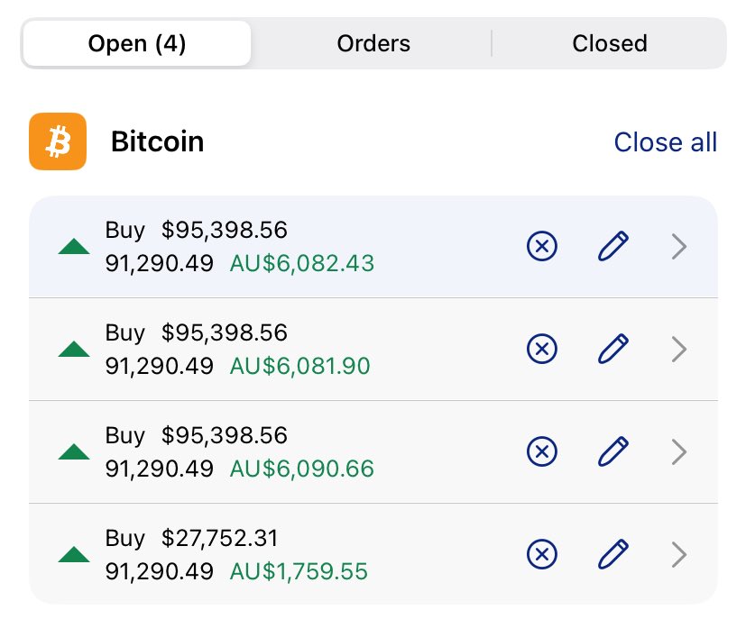Close the AU$6,090.66 Bitcoin position
746x628 pixels.
[541, 451]
